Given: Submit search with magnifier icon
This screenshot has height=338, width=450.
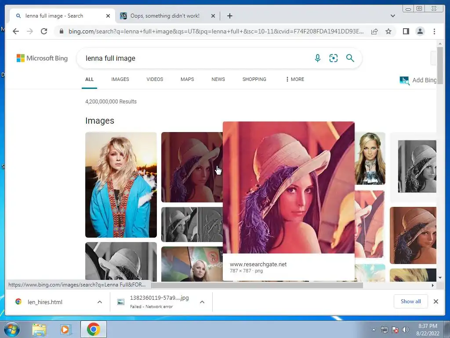Looking at the screenshot, I should [x=350, y=58].
